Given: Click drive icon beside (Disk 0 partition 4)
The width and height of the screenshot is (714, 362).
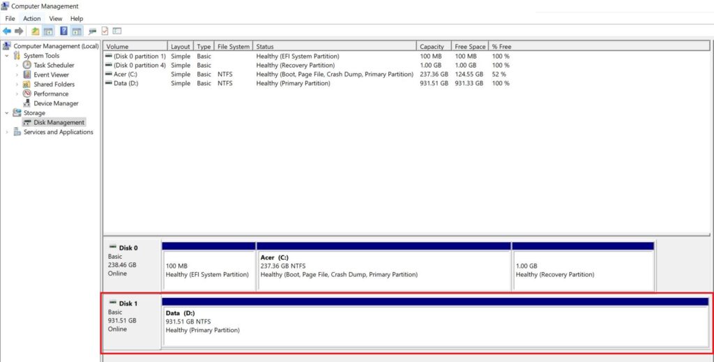Looking at the screenshot, I should (108, 65).
